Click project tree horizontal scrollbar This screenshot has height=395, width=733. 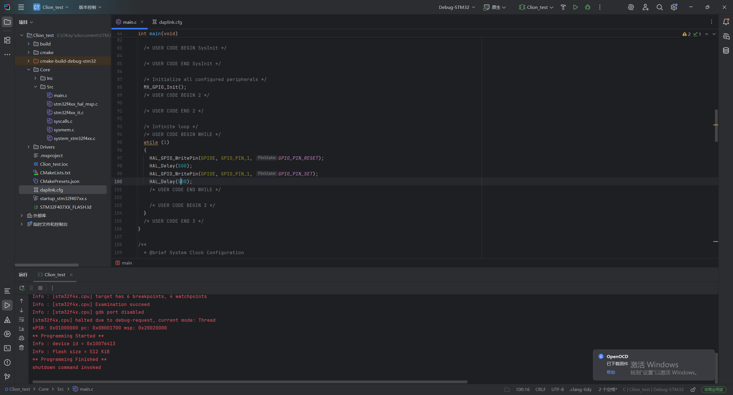(x=47, y=265)
